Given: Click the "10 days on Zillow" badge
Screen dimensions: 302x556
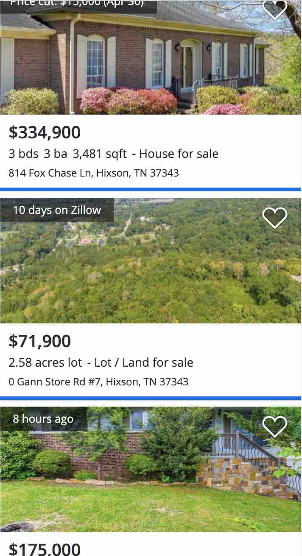Looking at the screenshot, I should click(57, 210).
